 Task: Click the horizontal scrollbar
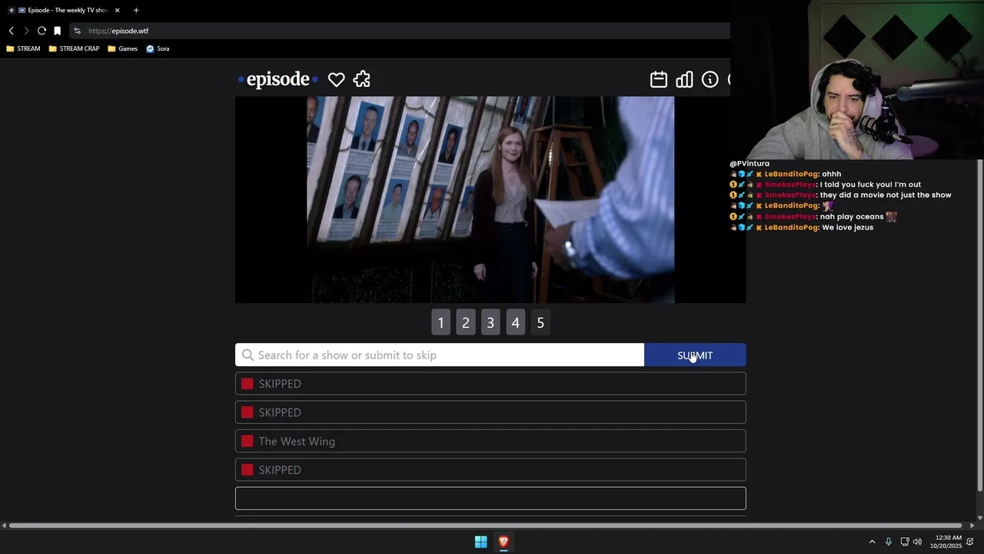click(x=487, y=526)
